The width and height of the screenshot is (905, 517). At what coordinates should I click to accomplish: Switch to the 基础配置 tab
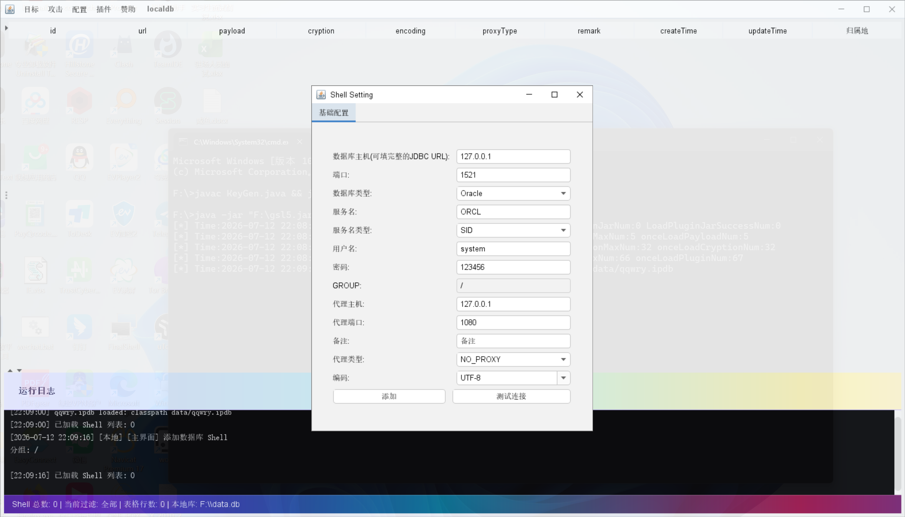coord(334,113)
